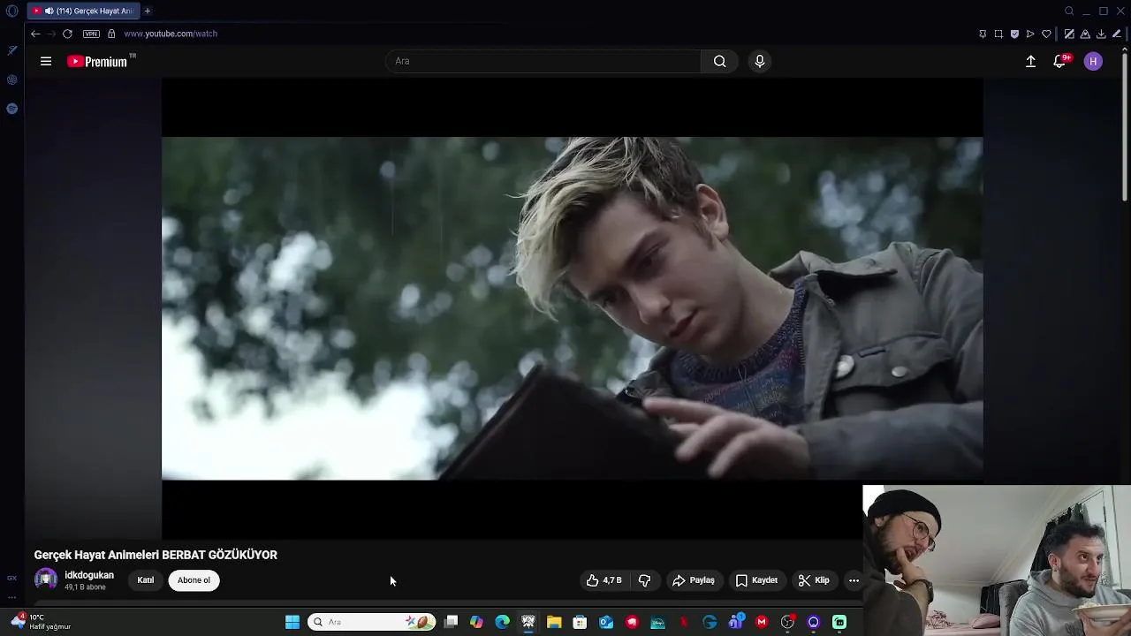The image size is (1131, 636).
Task: Switch to the '(114) Gerçek Hayat' browser tab
Action: click(x=84, y=11)
